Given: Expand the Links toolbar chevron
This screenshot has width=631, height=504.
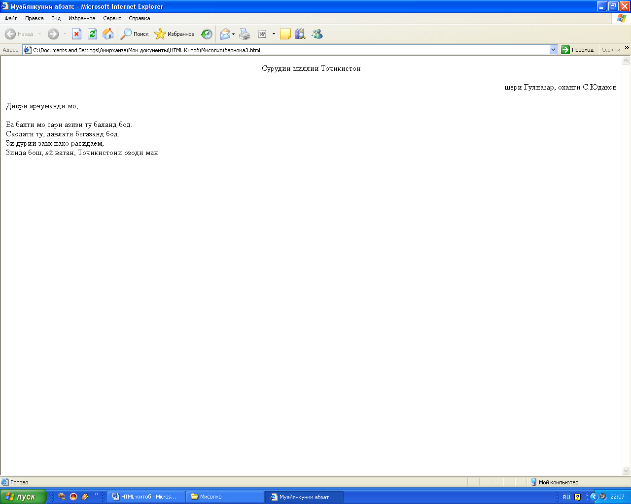Looking at the screenshot, I should (627, 48).
